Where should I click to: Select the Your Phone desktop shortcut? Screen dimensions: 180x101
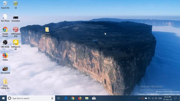click(5, 18)
